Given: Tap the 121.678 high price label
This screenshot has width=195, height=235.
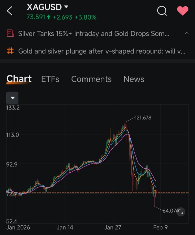Looking at the screenshot, I should (143, 117).
